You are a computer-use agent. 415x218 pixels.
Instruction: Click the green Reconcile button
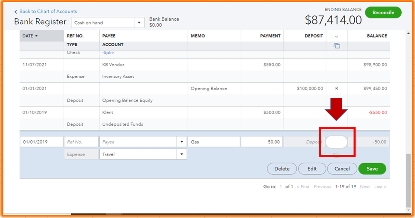383,12
